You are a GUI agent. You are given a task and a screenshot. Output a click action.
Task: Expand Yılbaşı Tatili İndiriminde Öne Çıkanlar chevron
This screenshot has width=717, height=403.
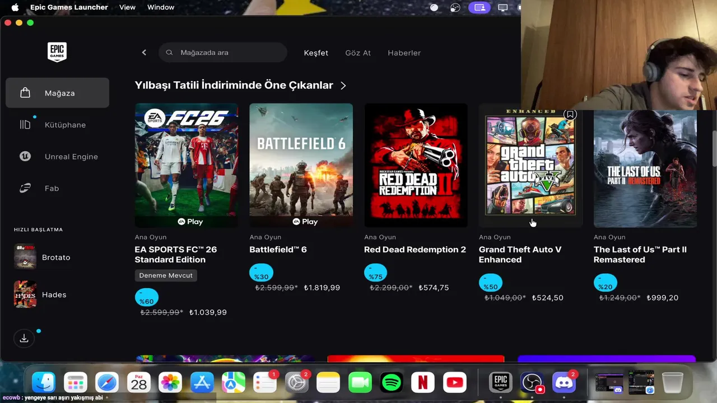(x=343, y=86)
